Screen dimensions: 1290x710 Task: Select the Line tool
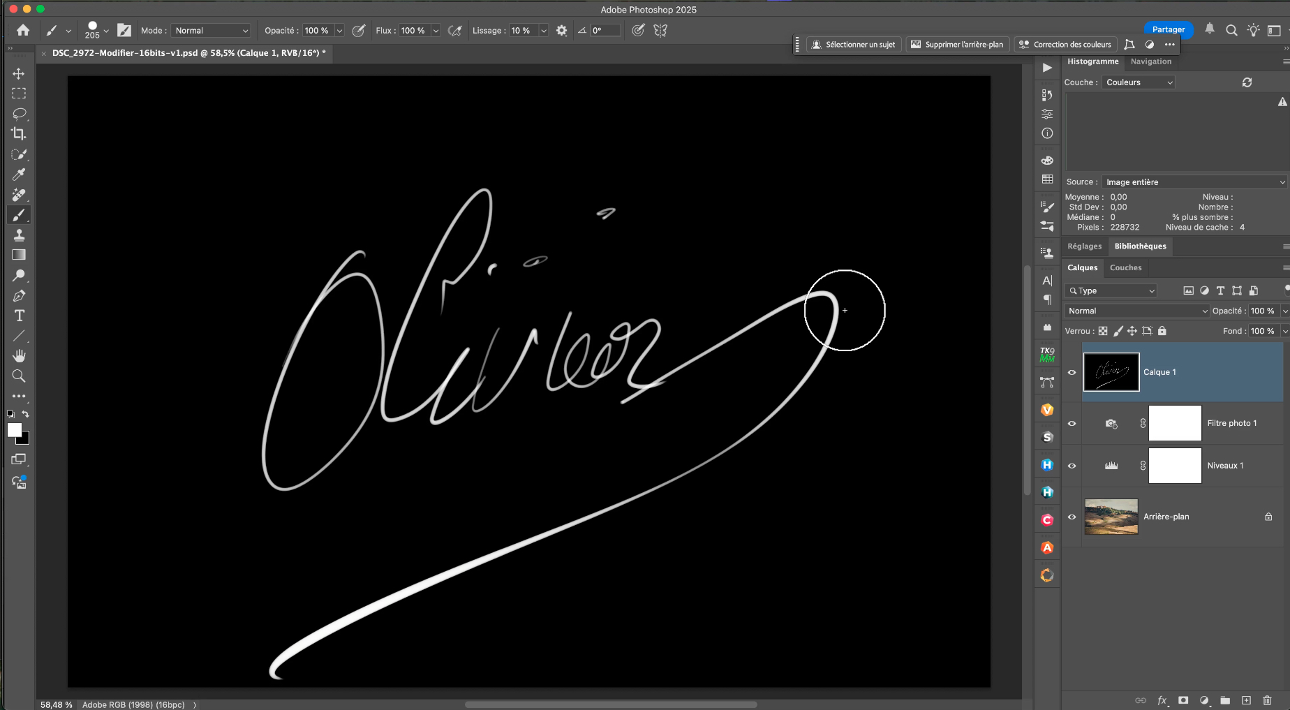19,336
